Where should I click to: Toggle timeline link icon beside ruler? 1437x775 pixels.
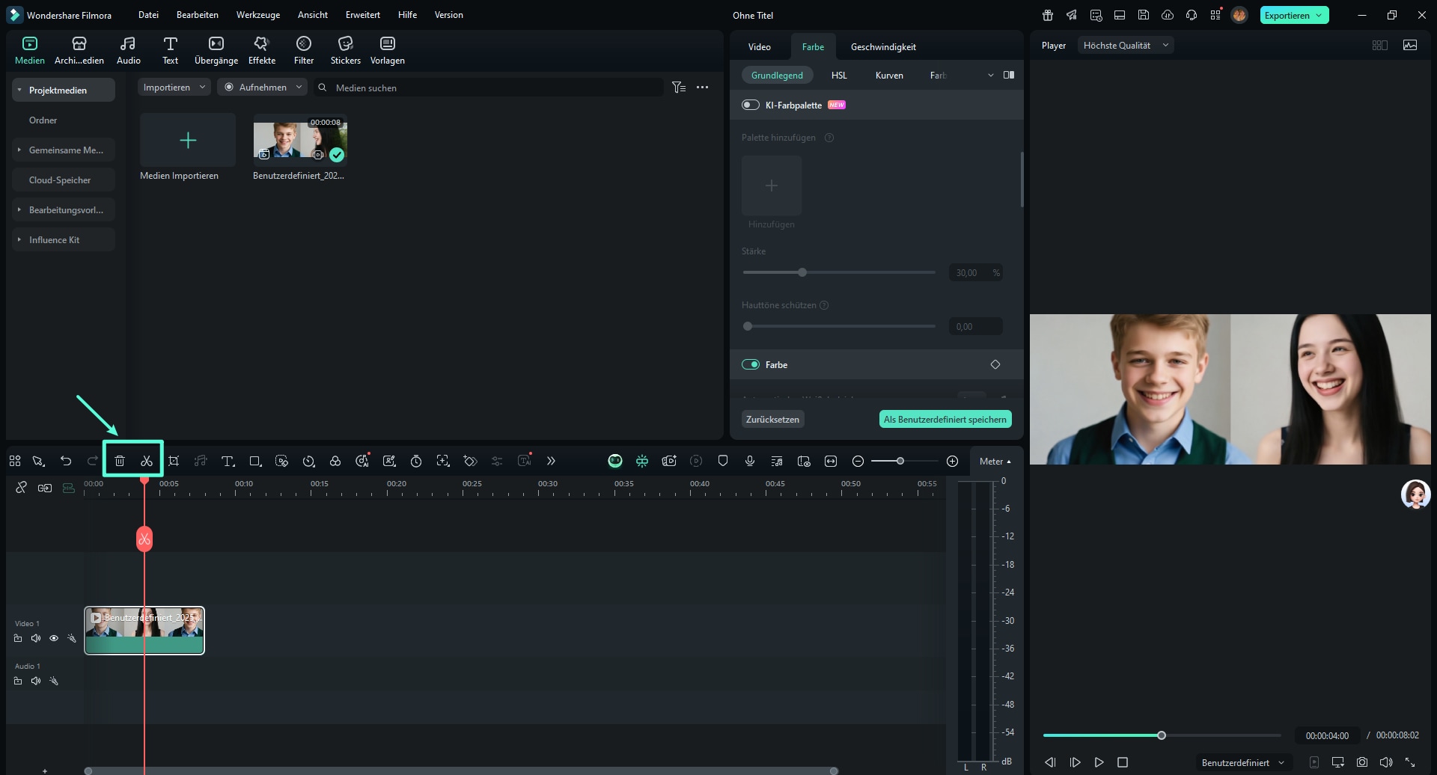coord(22,488)
